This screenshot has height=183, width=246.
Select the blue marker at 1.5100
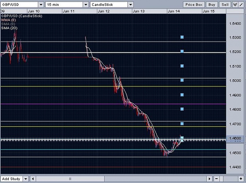click(x=182, y=66)
